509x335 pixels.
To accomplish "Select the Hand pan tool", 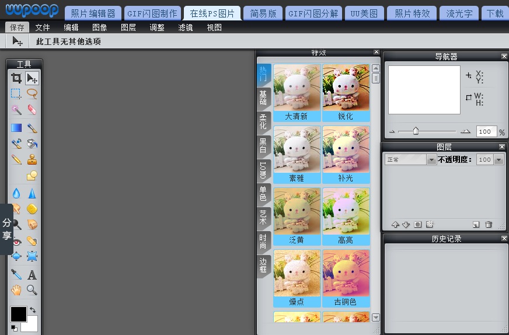I will click(16, 290).
